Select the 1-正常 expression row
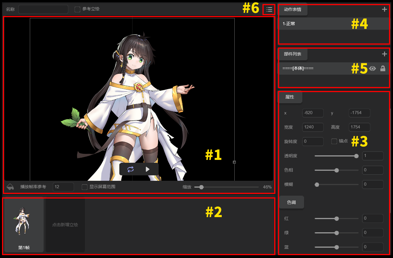 click(x=334, y=24)
